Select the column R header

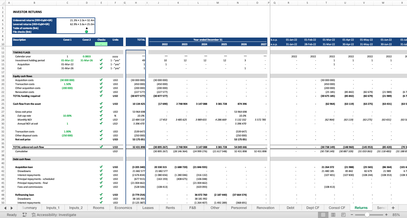(x=288, y=3)
